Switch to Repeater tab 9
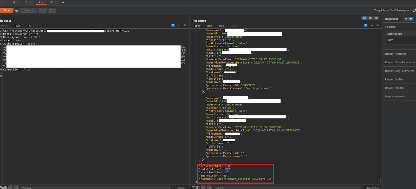The width and height of the screenshot is (416, 189). coord(51,2)
